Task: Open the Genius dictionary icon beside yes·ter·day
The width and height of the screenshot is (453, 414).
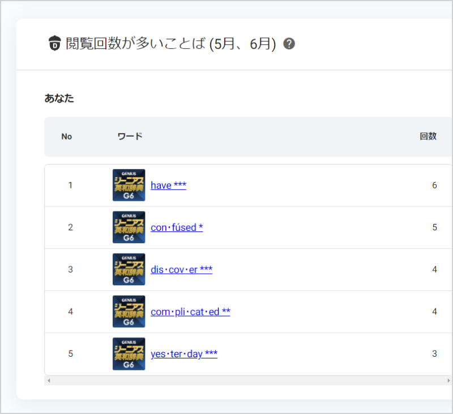Action: pyautogui.click(x=129, y=354)
